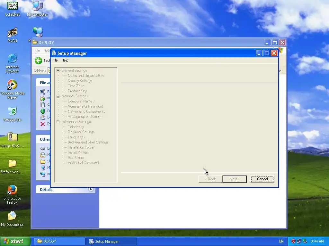329x246 pixels.
Task: Select Product Key tree item
Action: point(77,91)
